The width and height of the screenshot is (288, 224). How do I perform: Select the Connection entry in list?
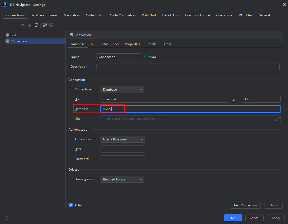tap(35, 41)
